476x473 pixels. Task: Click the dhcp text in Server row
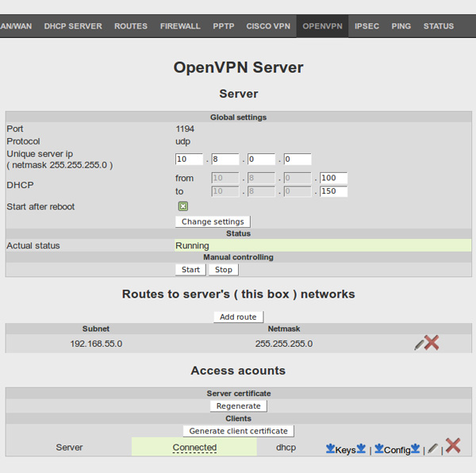tap(286, 448)
